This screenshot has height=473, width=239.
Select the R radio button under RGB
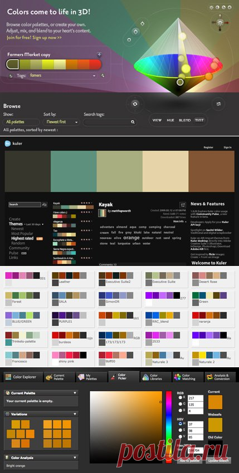[181, 397]
